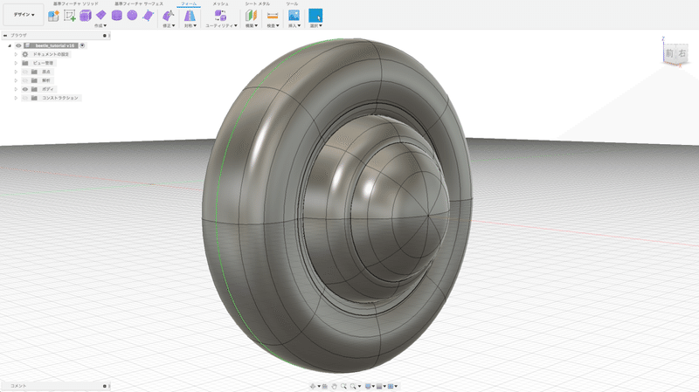This screenshot has height=392, width=699.
Task: Switch to the 基準フィーチャ ソリッド tab
Action: 76,3
